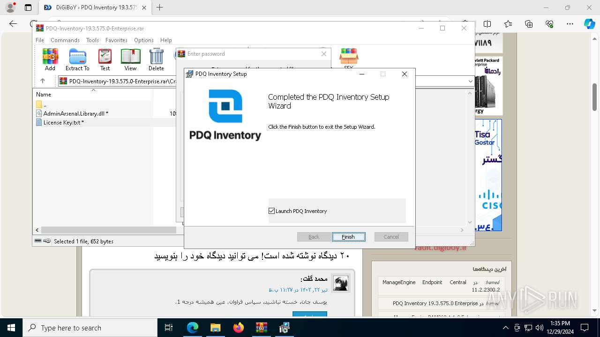Open PDQ Inventory 19.3.575.0 Enterprise sidebar link
Viewport: 600px width, 337px height.
[435, 303]
